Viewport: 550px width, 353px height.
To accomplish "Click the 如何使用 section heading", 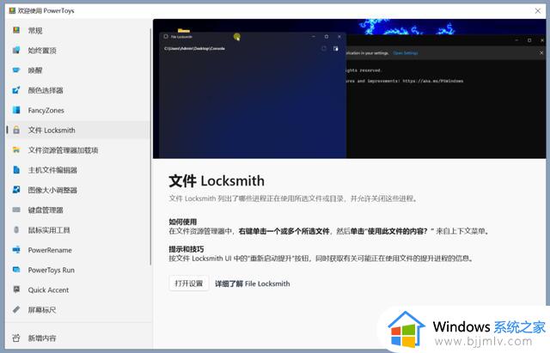I will point(183,222).
